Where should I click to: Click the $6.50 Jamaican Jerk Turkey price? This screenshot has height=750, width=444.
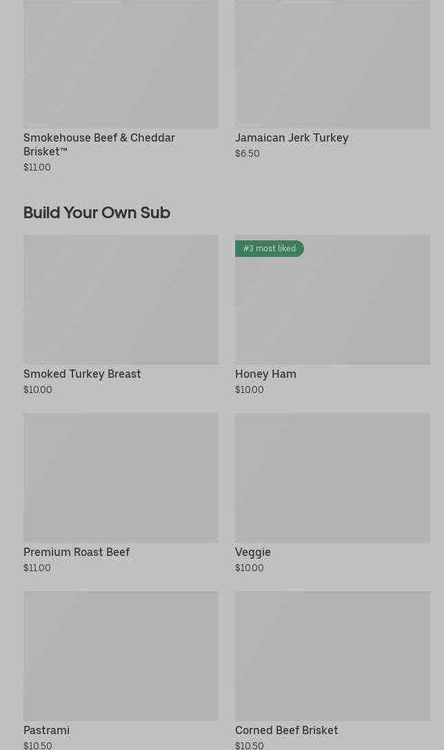pos(248,153)
